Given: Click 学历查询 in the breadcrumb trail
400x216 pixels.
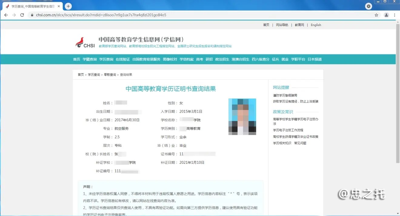Looking at the screenshot, I should tap(94, 75).
